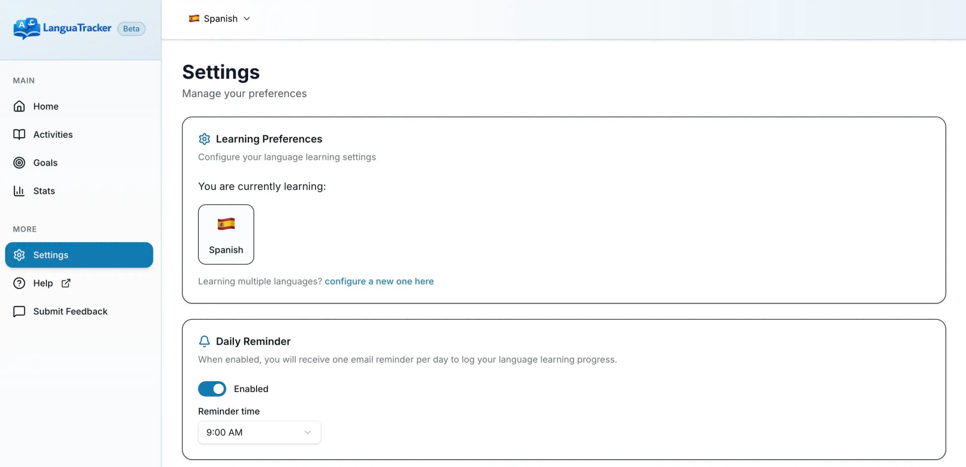This screenshot has height=467, width=966.
Task: Click the Spain flag on the Spanish card
Action: click(x=226, y=224)
